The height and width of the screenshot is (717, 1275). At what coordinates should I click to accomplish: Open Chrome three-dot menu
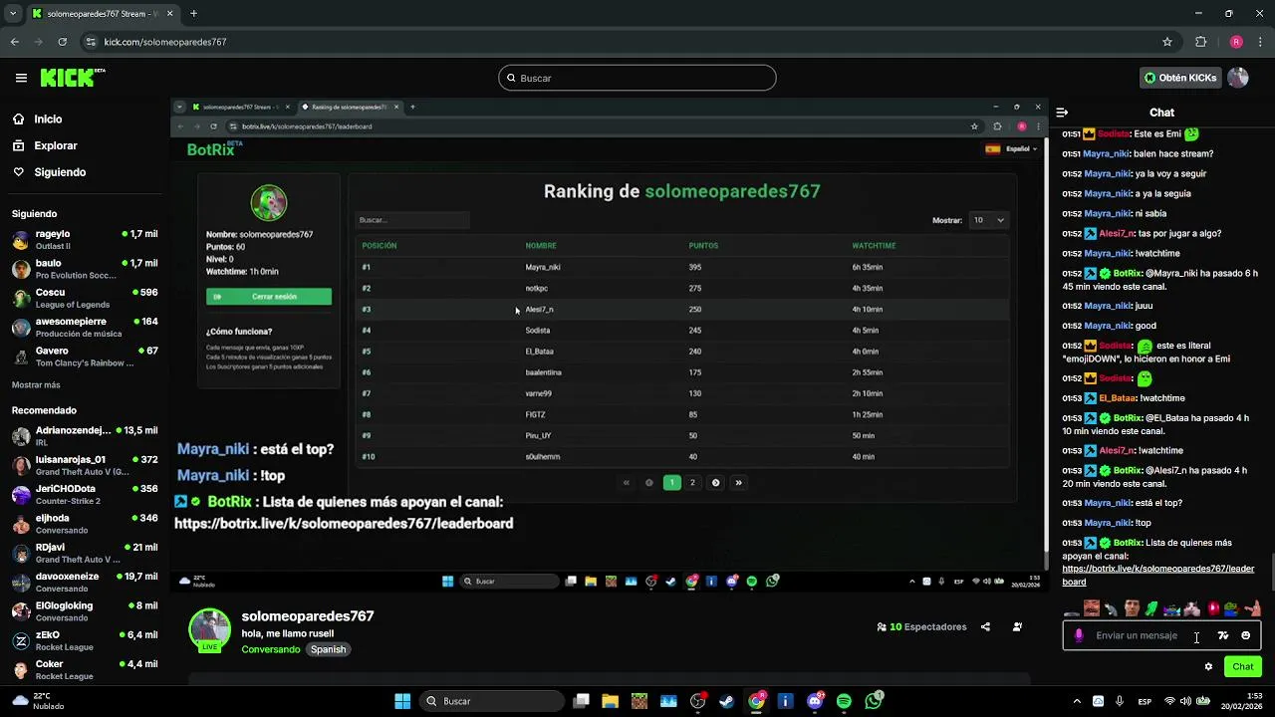(1262, 42)
